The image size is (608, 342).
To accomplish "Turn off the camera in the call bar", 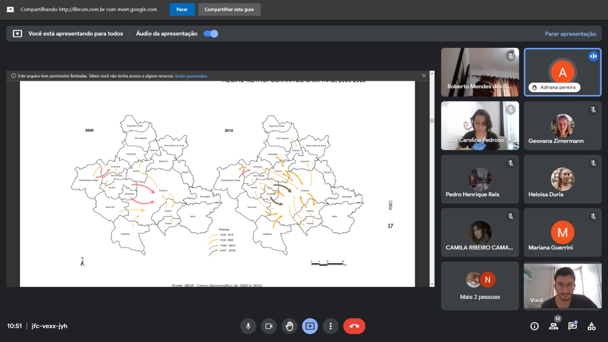I will 268,326.
